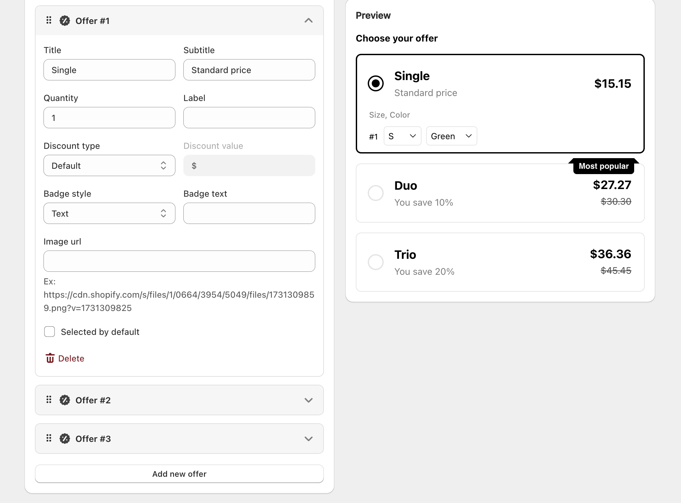Click the Delete link for Offer #1
Image resolution: width=681 pixels, height=503 pixels.
(71, 358)
